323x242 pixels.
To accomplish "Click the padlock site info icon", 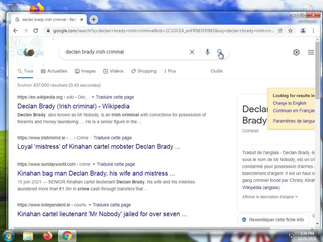I will (x=48, y=31).
